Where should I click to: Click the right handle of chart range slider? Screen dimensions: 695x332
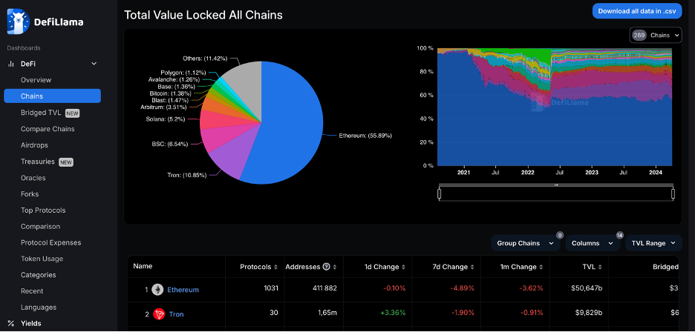(673, 194)
